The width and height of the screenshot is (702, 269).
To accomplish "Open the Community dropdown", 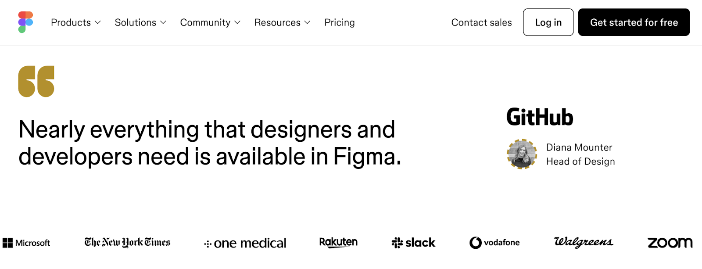I will (210, 22).
